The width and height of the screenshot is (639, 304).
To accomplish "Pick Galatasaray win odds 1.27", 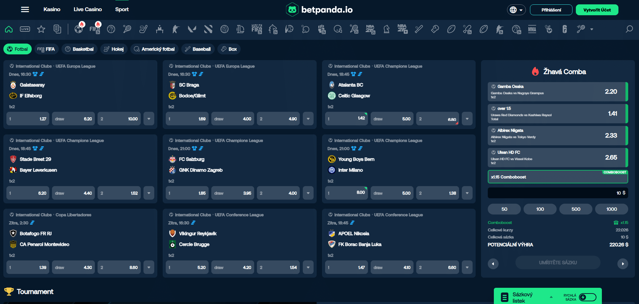I will click(28, 119).
